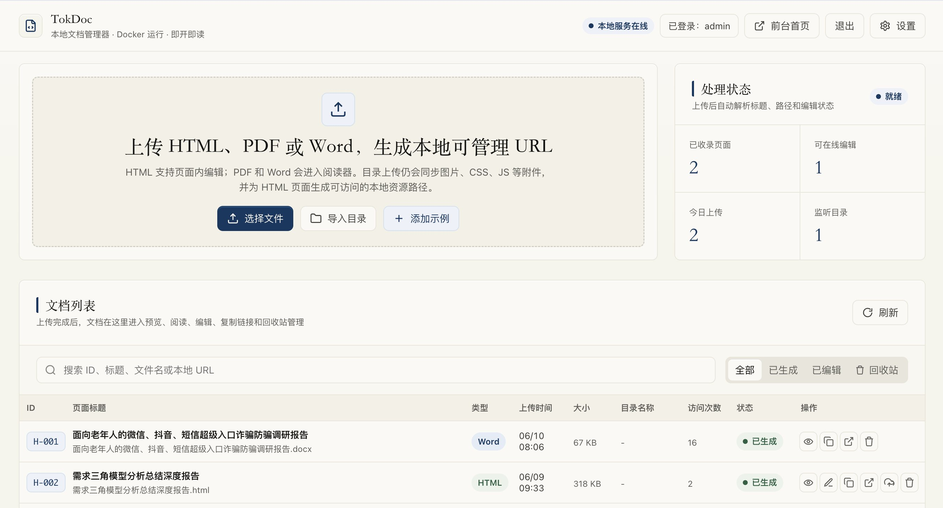Viewport: 943px width, 508px height.
Task: Click the 选择文件 button
Action: pyautogui.click(x=255, y=218)
